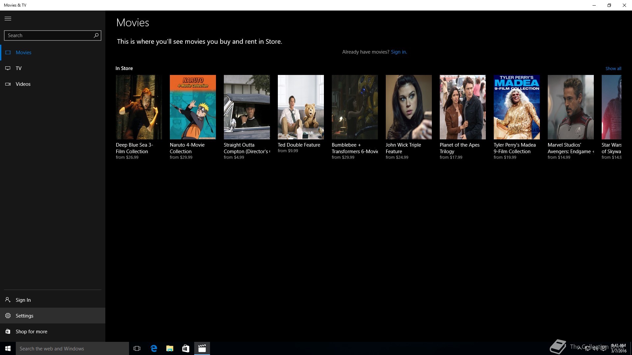Image resolution: width=632 pixels, height=355 pixels.
Task: Click the In Store section heading
Action: pos(124,68)
